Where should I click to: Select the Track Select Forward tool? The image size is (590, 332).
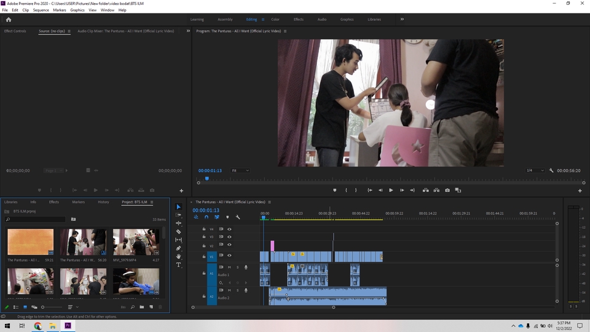click(178, 215)
